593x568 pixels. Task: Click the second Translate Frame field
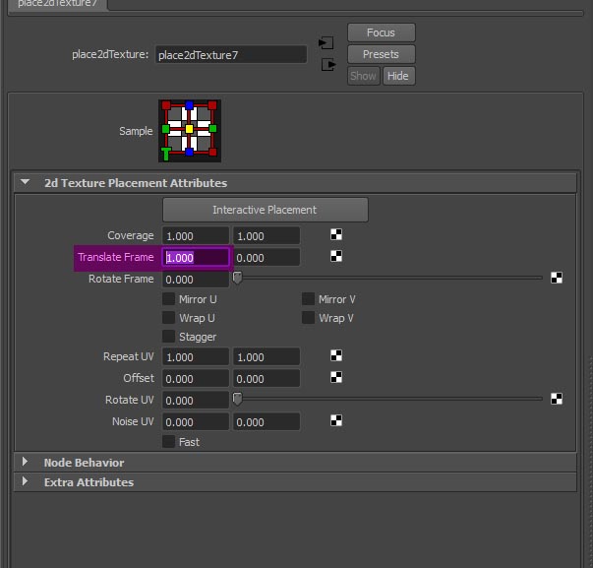(x=267, y=258)
